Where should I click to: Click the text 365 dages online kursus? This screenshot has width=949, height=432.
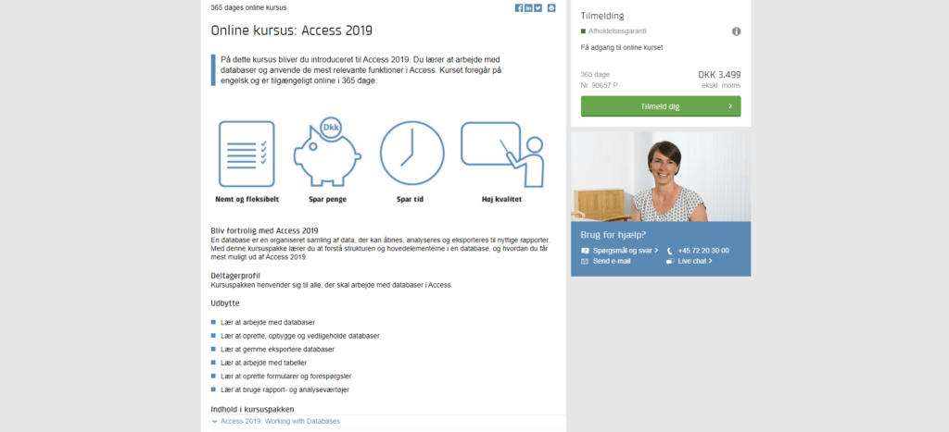click(248, 7)
